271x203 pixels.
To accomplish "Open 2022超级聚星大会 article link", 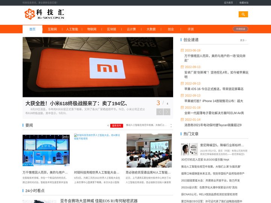I will click(x=210, y=180).
